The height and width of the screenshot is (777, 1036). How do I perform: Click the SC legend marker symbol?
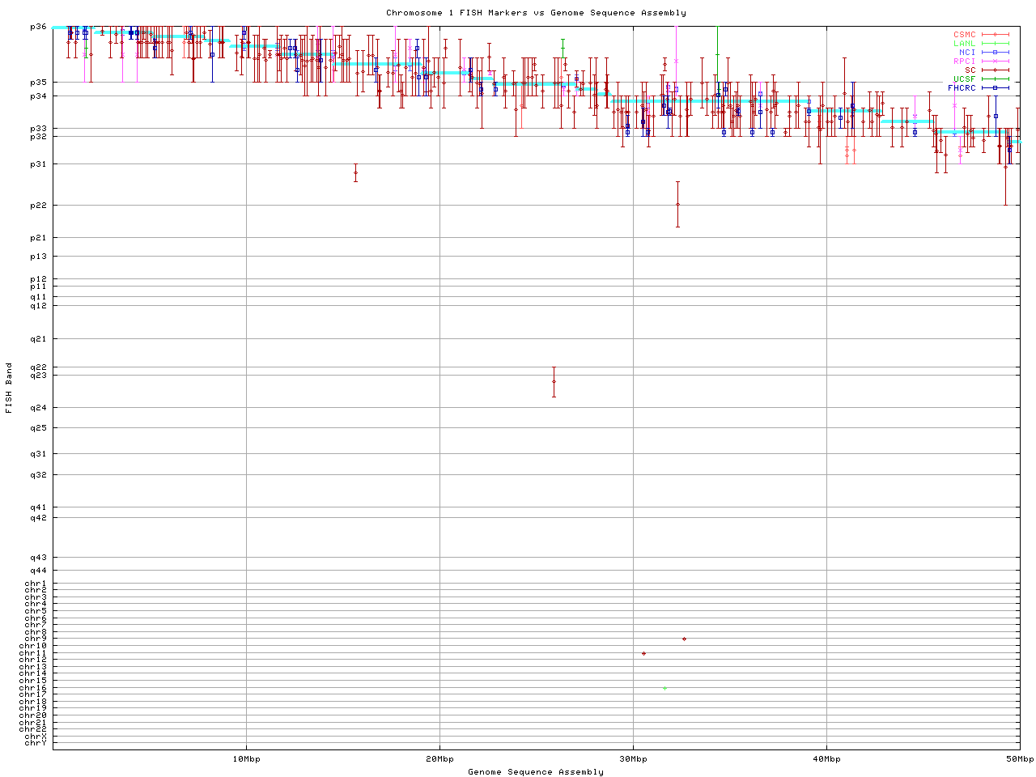pos(995,70)
